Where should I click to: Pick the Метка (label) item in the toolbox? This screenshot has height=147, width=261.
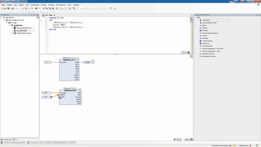(x=205, y=36)
